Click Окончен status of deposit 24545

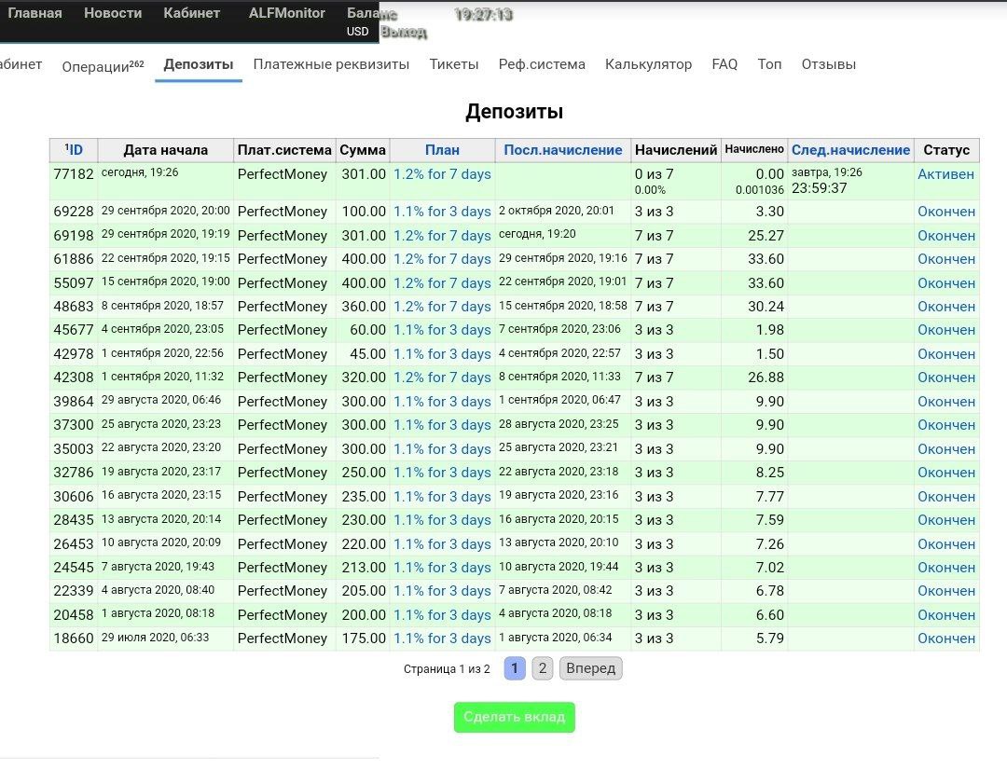(x=946, y=567)
